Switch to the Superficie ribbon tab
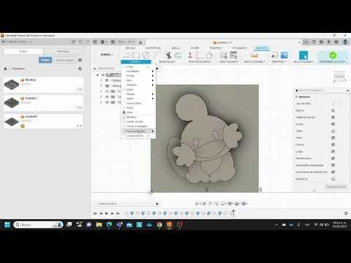The height and width of the screenshot is (263, 351). click(x=153, y=48)
